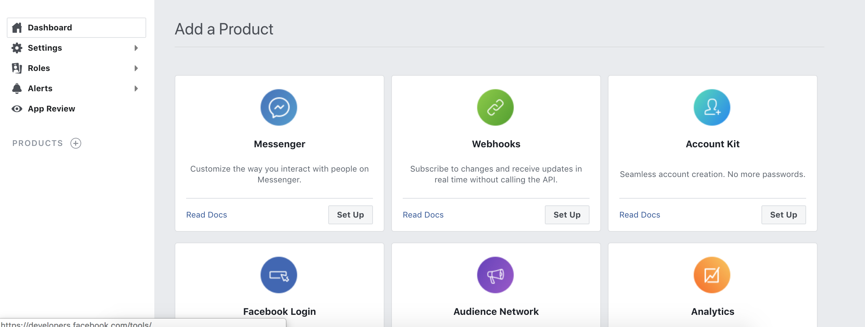Image resolution: width=865 pixels, height=327 pixels.
Task: Click the Messenger card title
Action: coord(280,144)
